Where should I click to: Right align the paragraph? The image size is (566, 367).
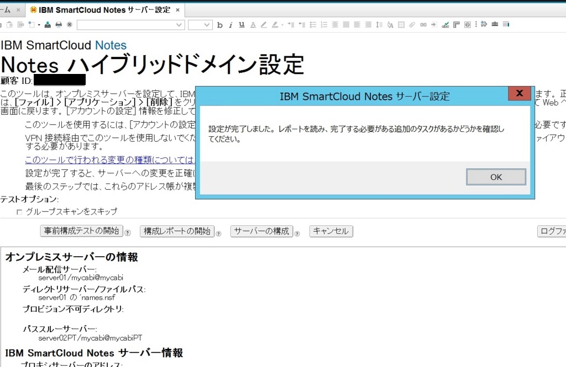pyautogui.click(x=368, y=25)
